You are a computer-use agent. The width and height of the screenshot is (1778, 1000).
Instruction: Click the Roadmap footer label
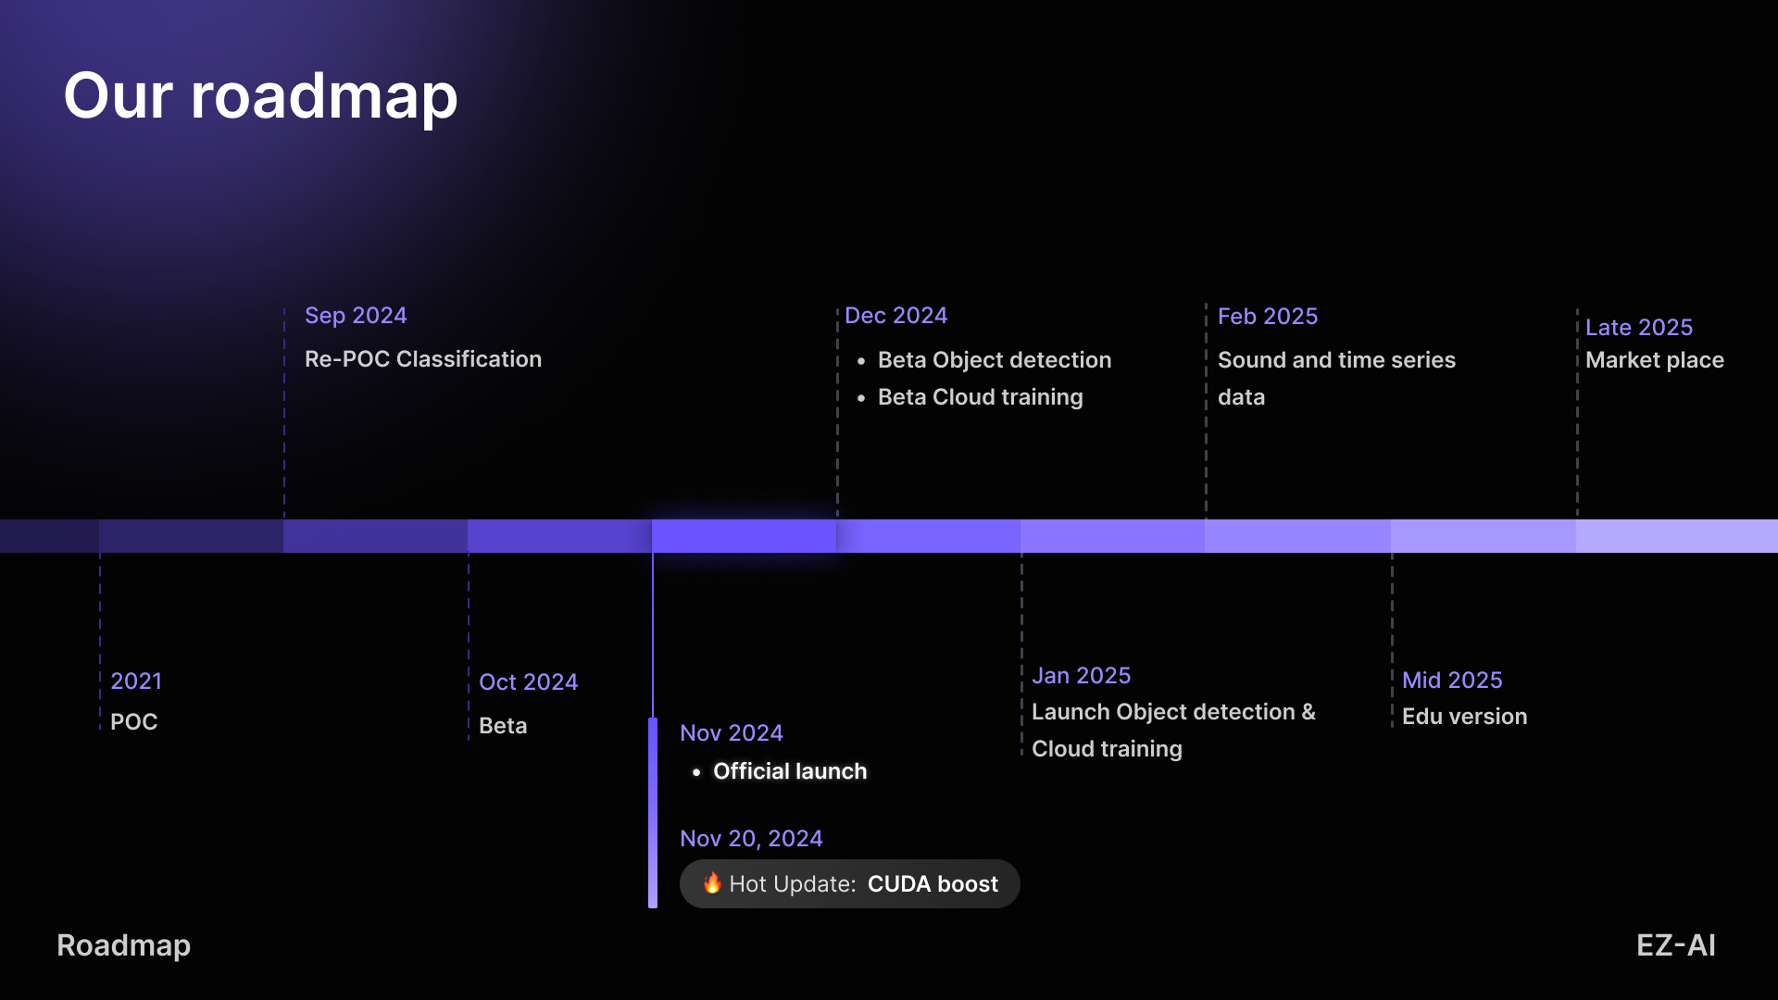pos(123,944)
